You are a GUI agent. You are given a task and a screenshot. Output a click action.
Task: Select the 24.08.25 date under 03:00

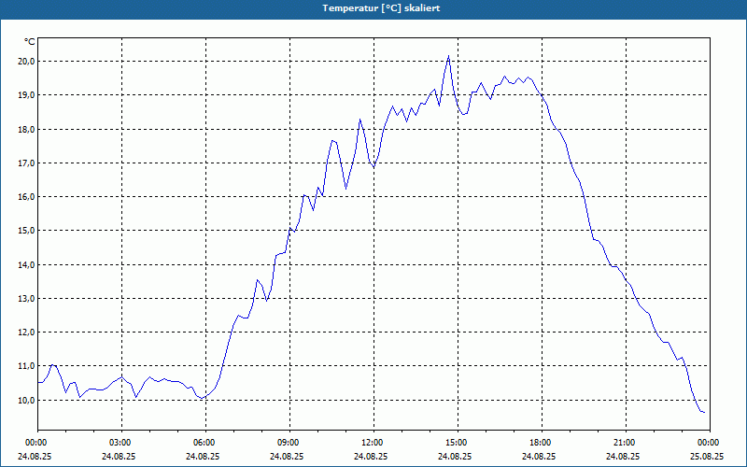click(x=120, y=456)
